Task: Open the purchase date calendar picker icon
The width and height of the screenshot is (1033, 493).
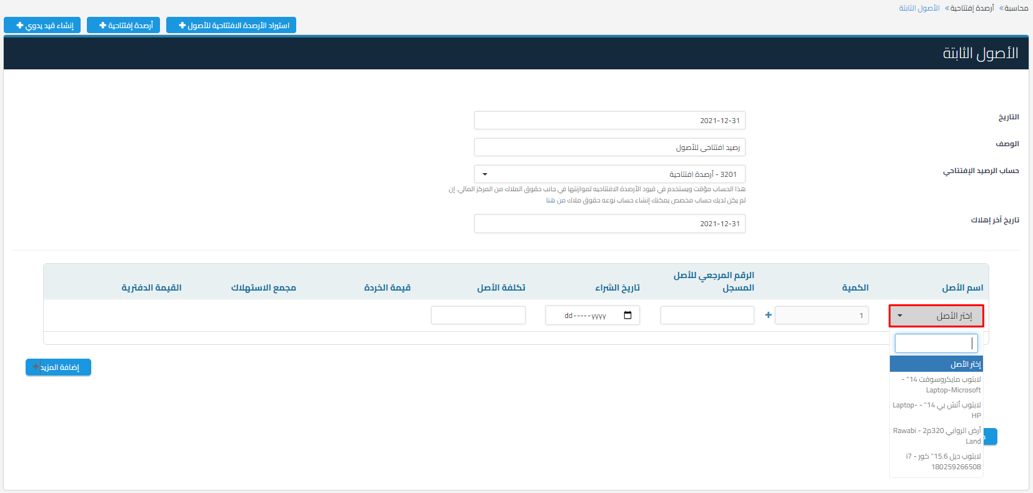Action: coord(627,315)
